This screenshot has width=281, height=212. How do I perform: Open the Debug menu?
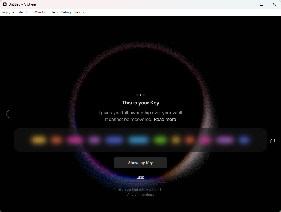66,12
